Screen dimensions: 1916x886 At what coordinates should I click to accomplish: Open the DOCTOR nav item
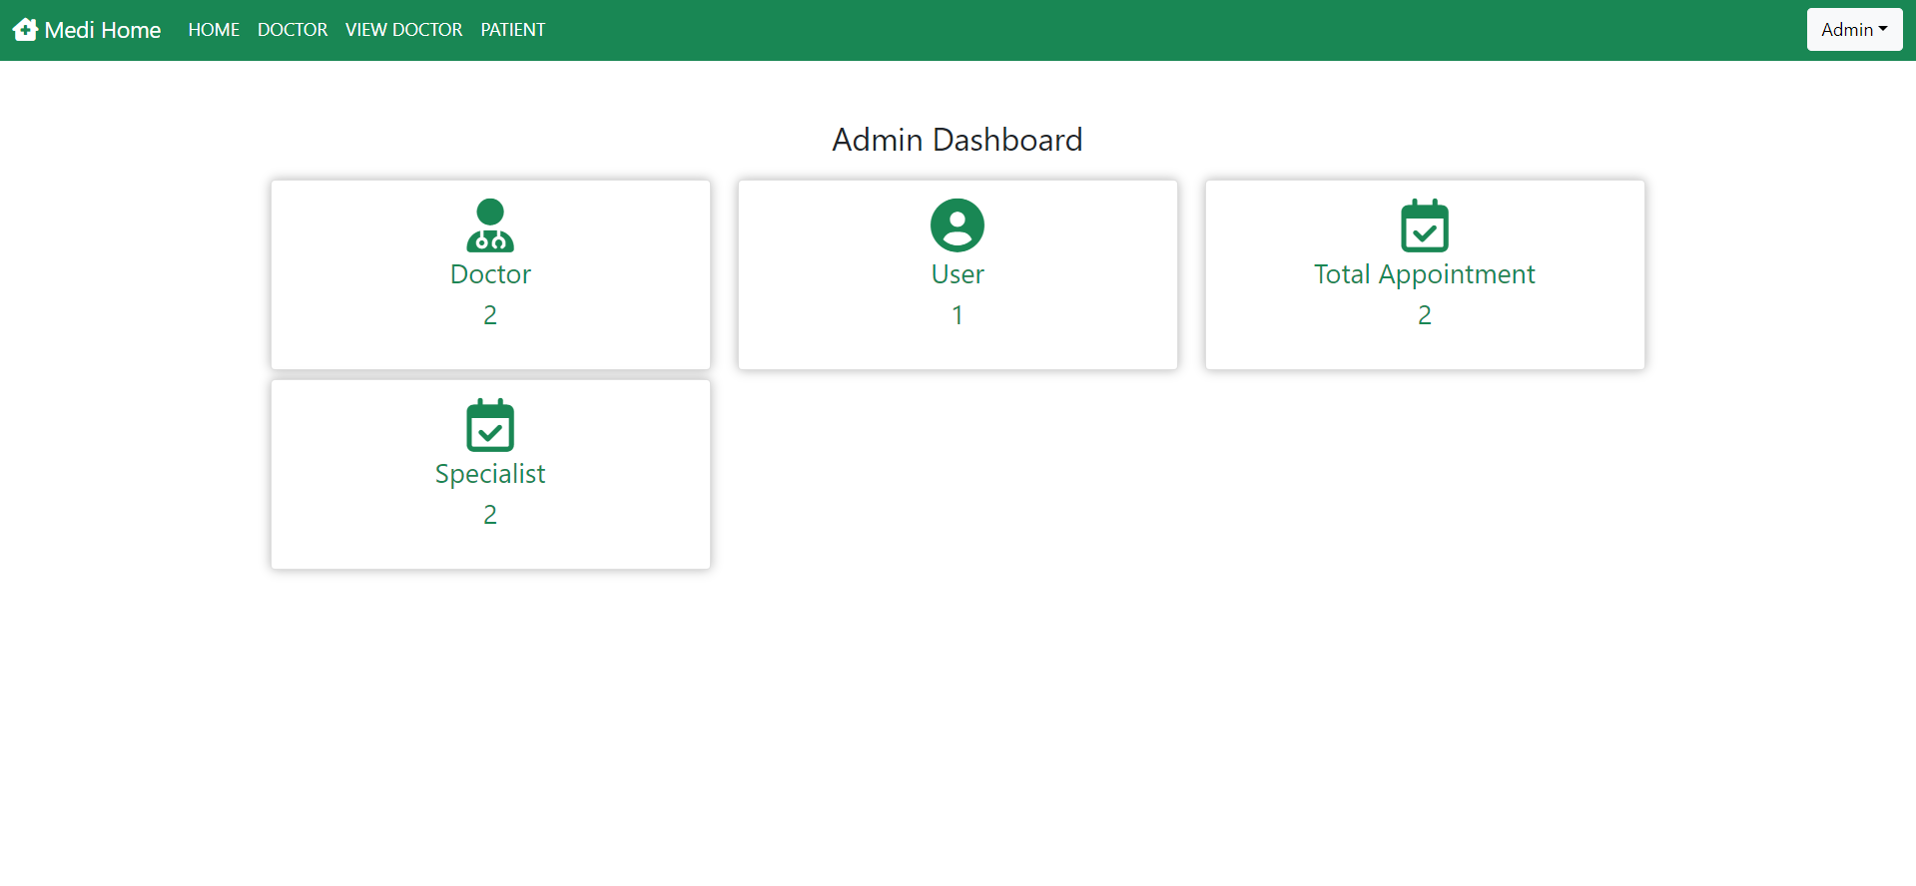click(293, 30)
